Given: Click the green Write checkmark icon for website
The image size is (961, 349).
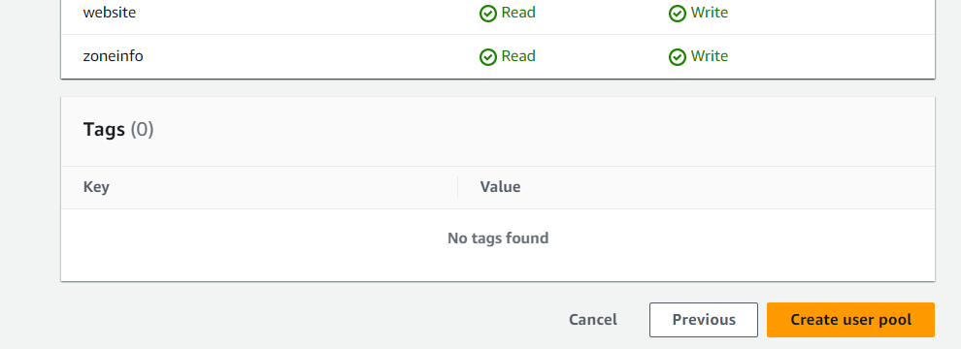Looking at the screenshot, I should 678,14.
